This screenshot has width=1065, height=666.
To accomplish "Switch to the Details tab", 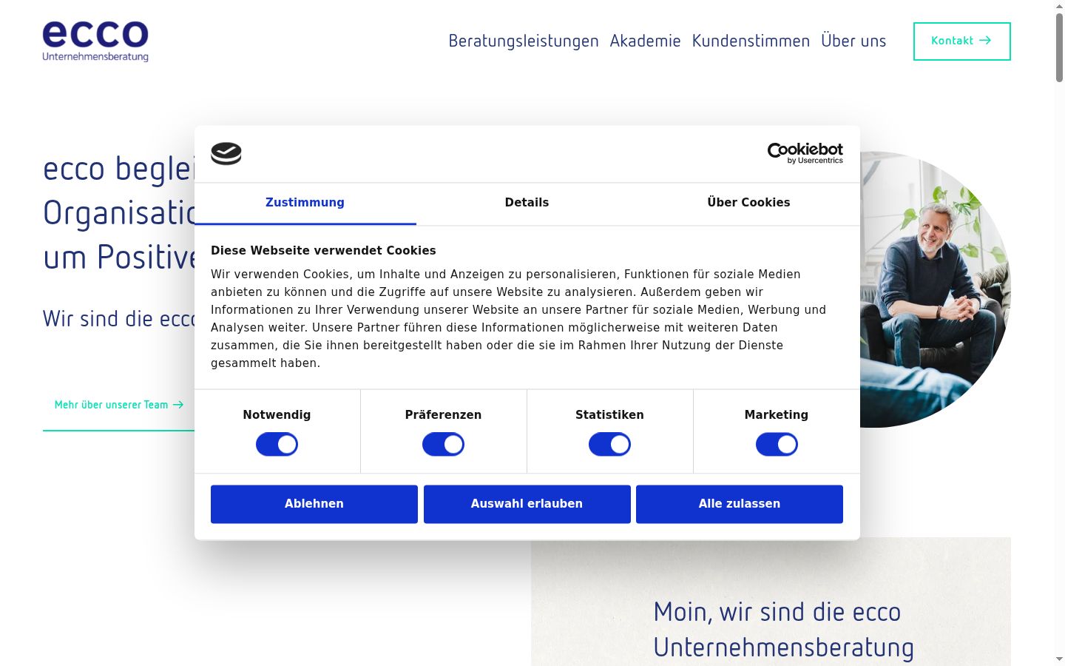I will point(527,203).
